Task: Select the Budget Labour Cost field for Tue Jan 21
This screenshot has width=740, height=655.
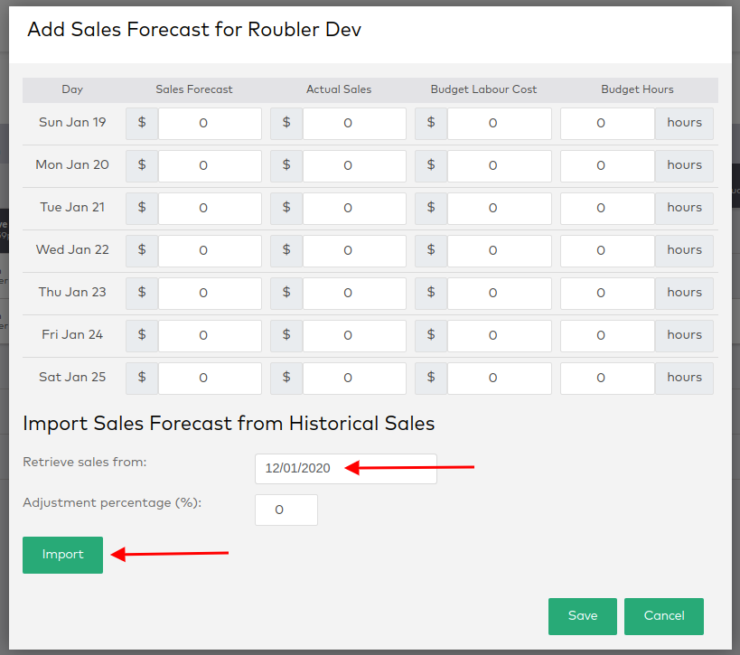Action: pos(499,208)
